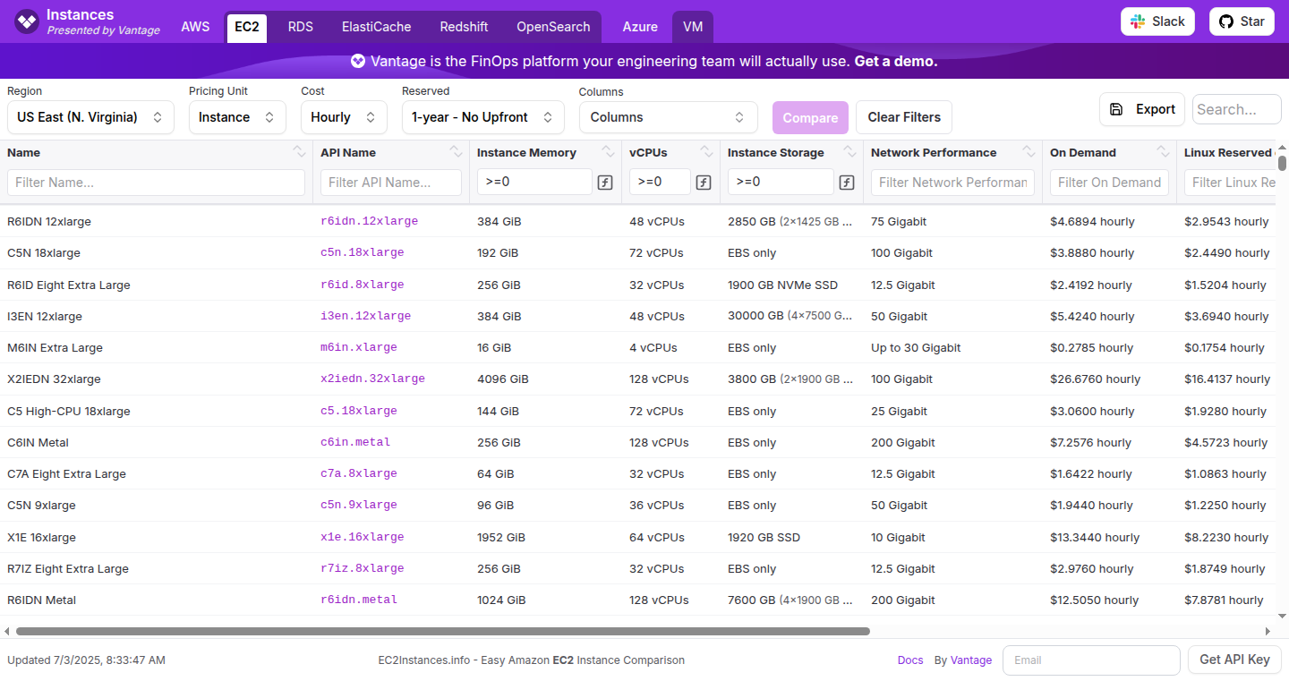Select the M6IN Extra Large row name
The image size is (1289, 681).
coord(55,347)
